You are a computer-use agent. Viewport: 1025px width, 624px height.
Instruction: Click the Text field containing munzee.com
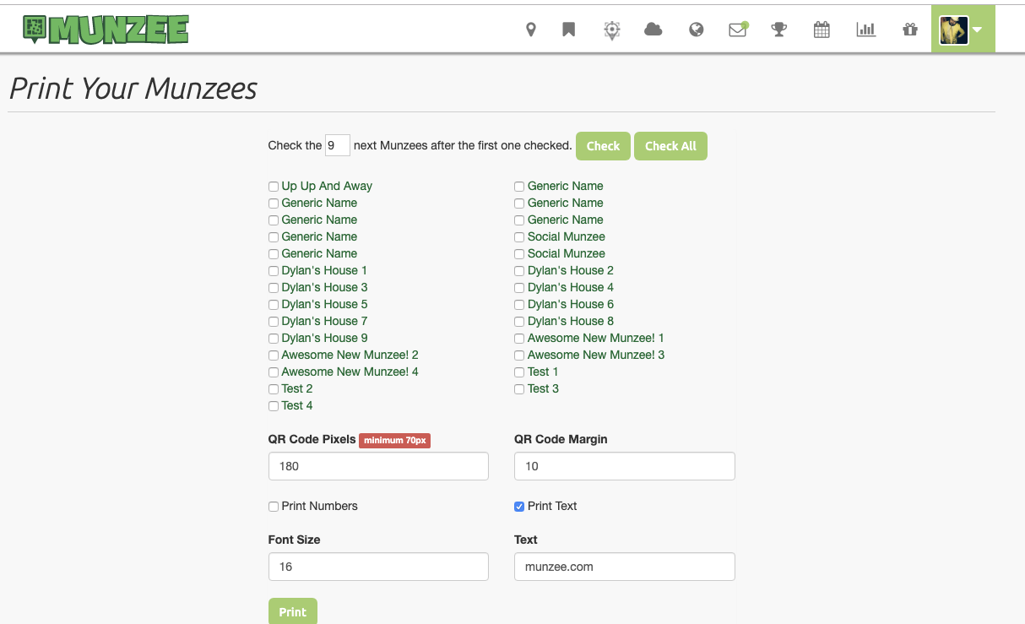[x=625, y=567]
